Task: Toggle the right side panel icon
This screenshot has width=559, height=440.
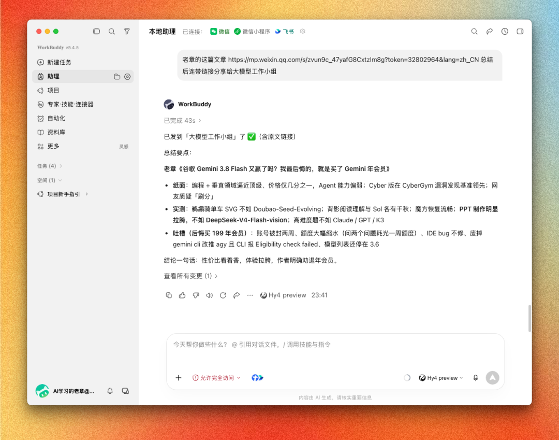Action: [x=520, y=32]
